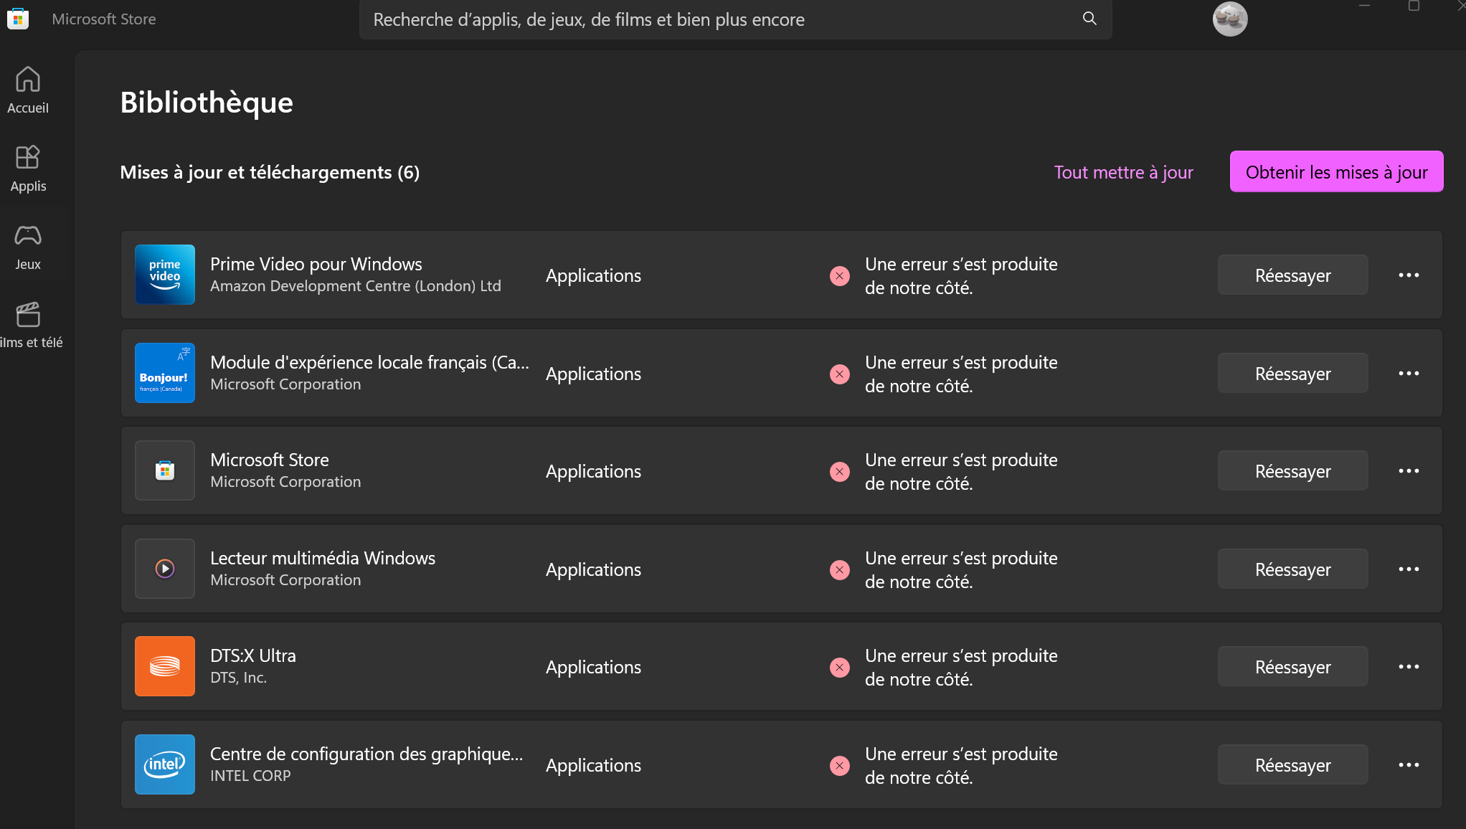
Task: Click the Microsoft Store app tile icon
Action: click(x=165, y=470)
